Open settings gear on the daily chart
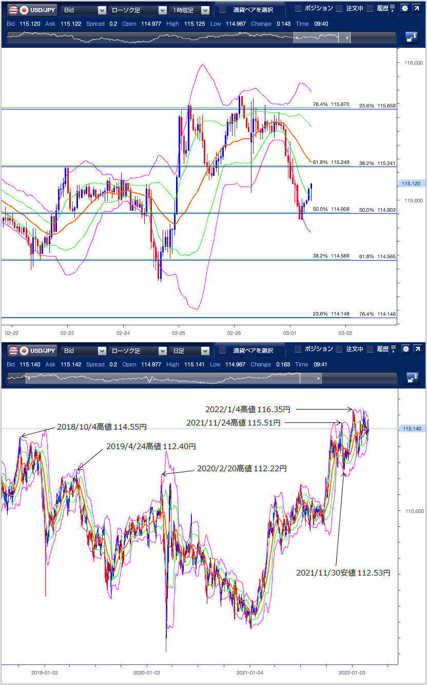427x685 pixels. (405, 350)
